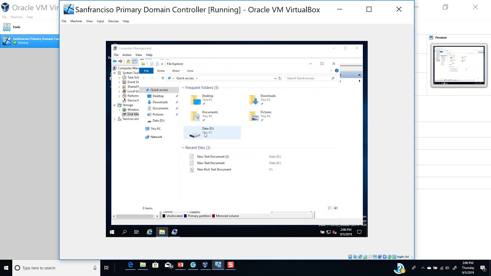Select Downloads in the navigation pane
The height and width of the screenshot is (276, 491).
click(x=160, y=102)
